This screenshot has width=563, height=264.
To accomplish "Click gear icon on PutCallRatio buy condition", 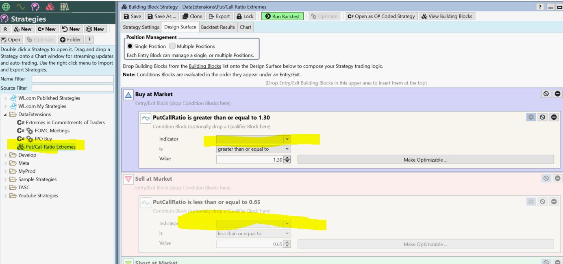I will tap(531, 117).
